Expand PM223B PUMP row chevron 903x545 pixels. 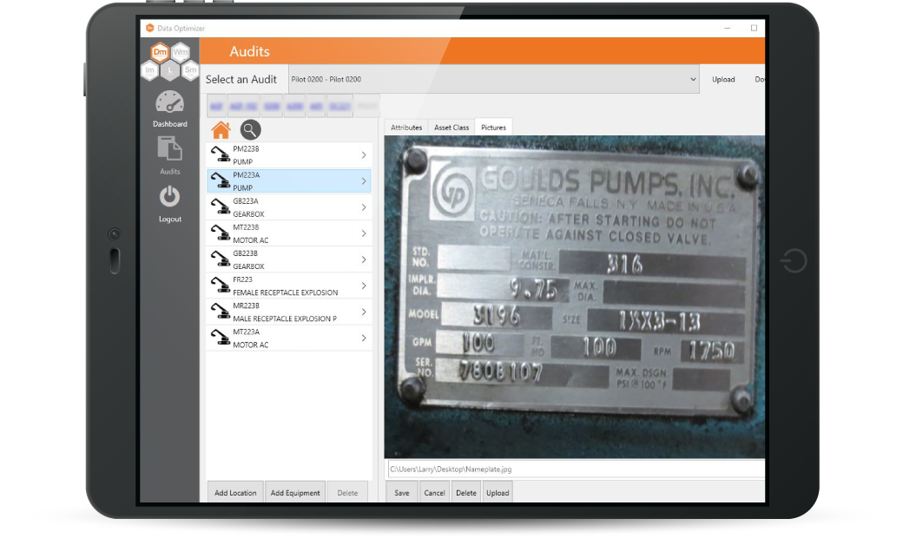(364, 154)
